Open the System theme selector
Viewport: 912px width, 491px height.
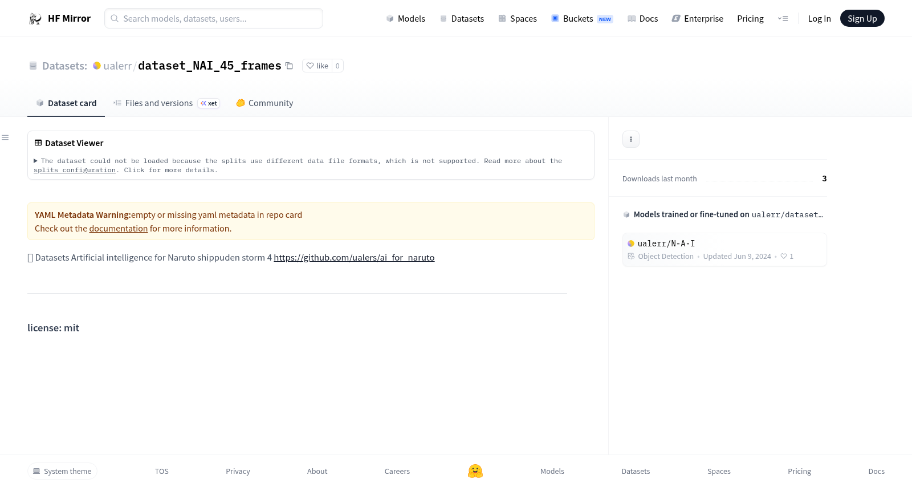[62, 472]
